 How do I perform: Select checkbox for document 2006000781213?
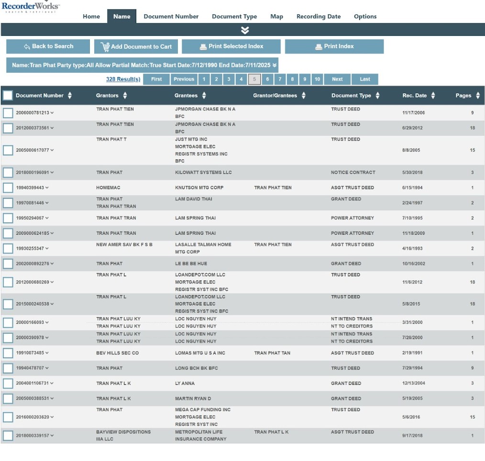8,113
